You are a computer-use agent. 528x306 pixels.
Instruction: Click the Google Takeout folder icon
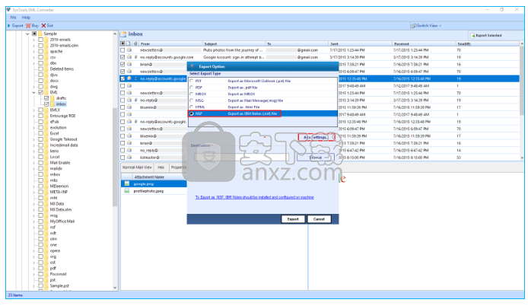[x=46, y=139]
